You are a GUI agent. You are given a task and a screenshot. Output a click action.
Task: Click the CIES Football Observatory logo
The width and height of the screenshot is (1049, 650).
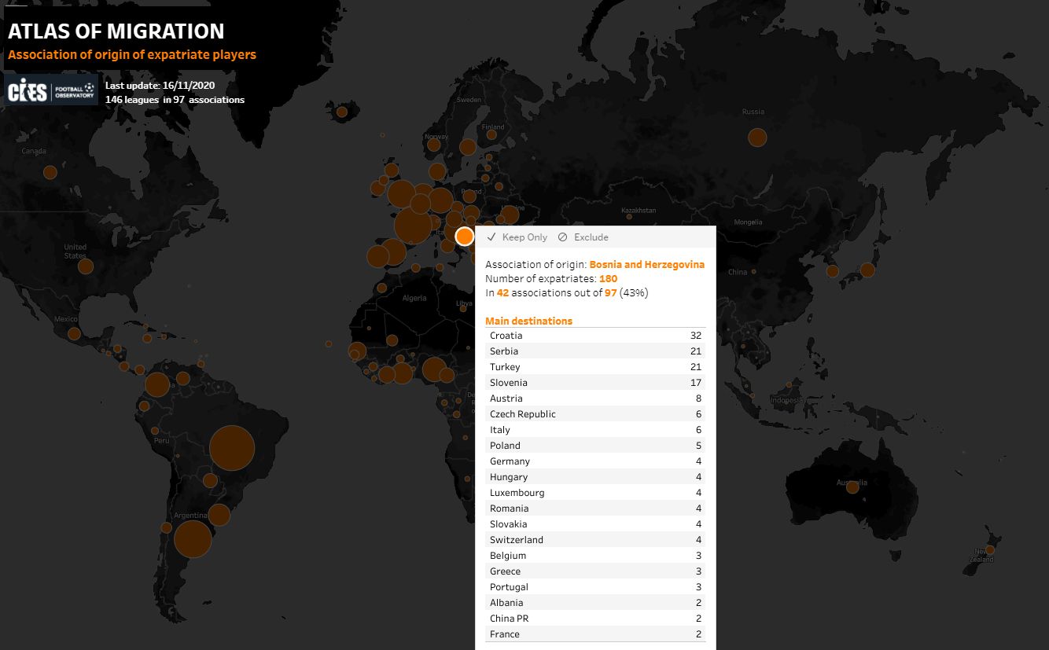[x=51, y=90]
